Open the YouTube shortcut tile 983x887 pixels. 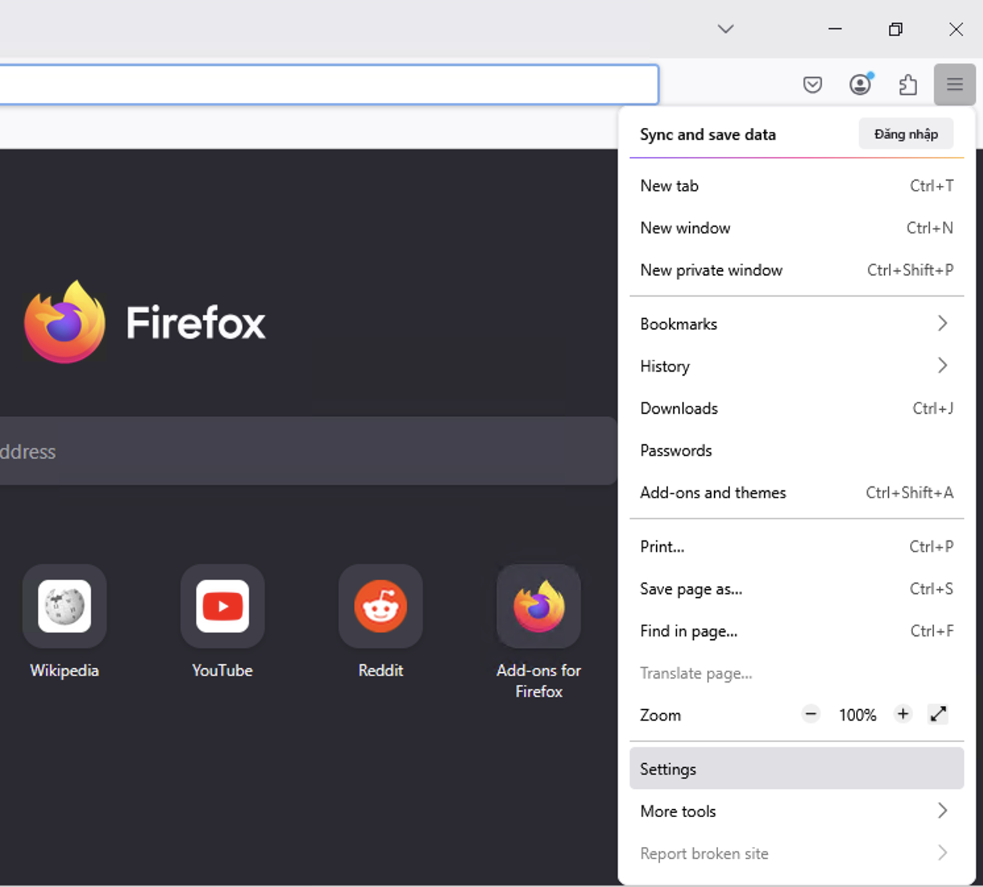[x=223, y=606]
